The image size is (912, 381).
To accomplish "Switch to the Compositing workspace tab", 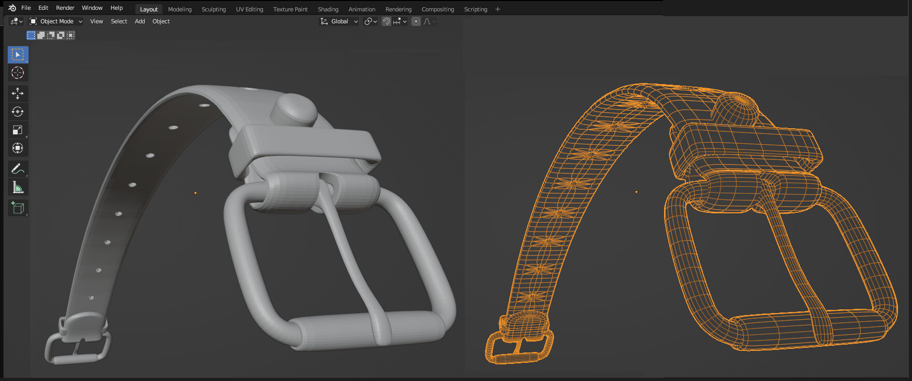I will [438, 9].
